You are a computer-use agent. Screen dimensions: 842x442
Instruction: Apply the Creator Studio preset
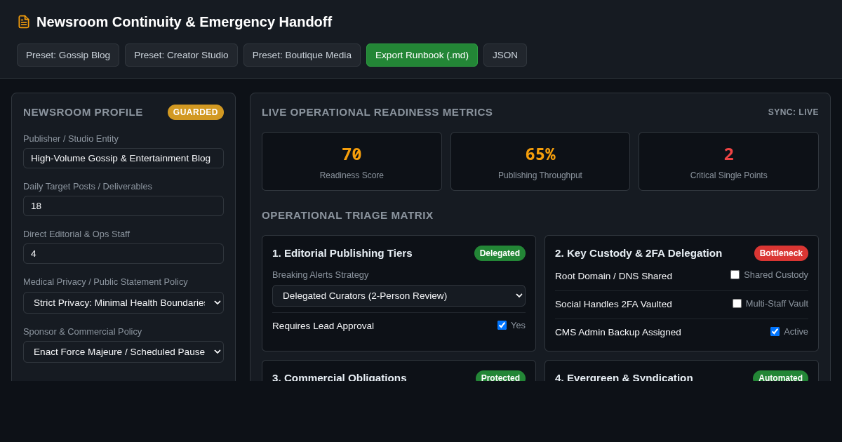point(181,55)
